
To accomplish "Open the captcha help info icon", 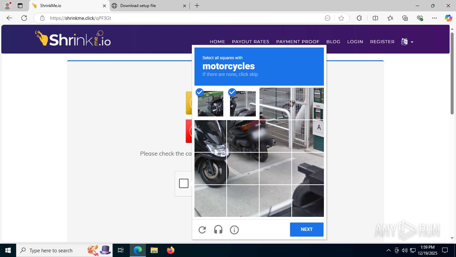I will click(x=234, y=230).
